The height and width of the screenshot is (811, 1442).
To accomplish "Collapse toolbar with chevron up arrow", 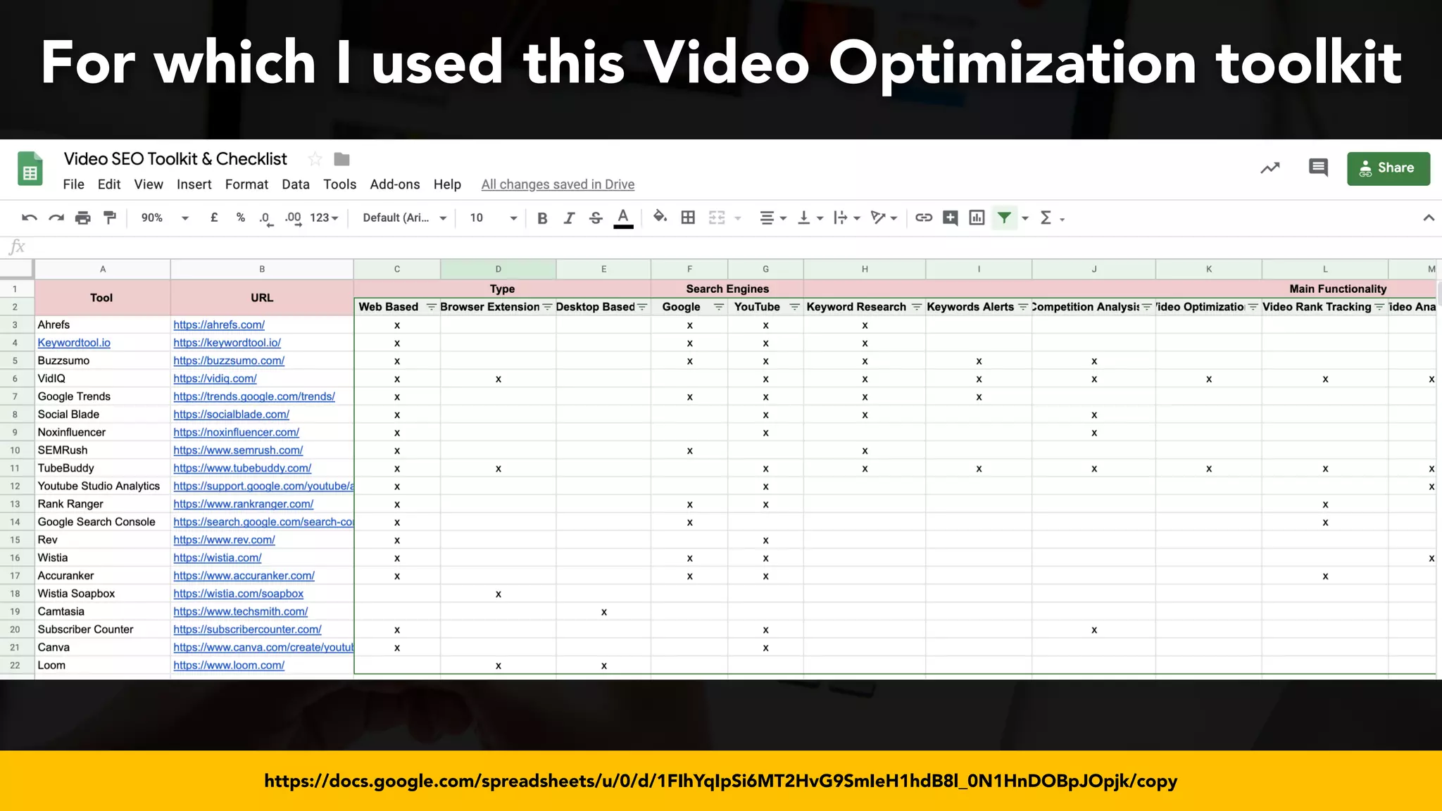I will 1429,218.
